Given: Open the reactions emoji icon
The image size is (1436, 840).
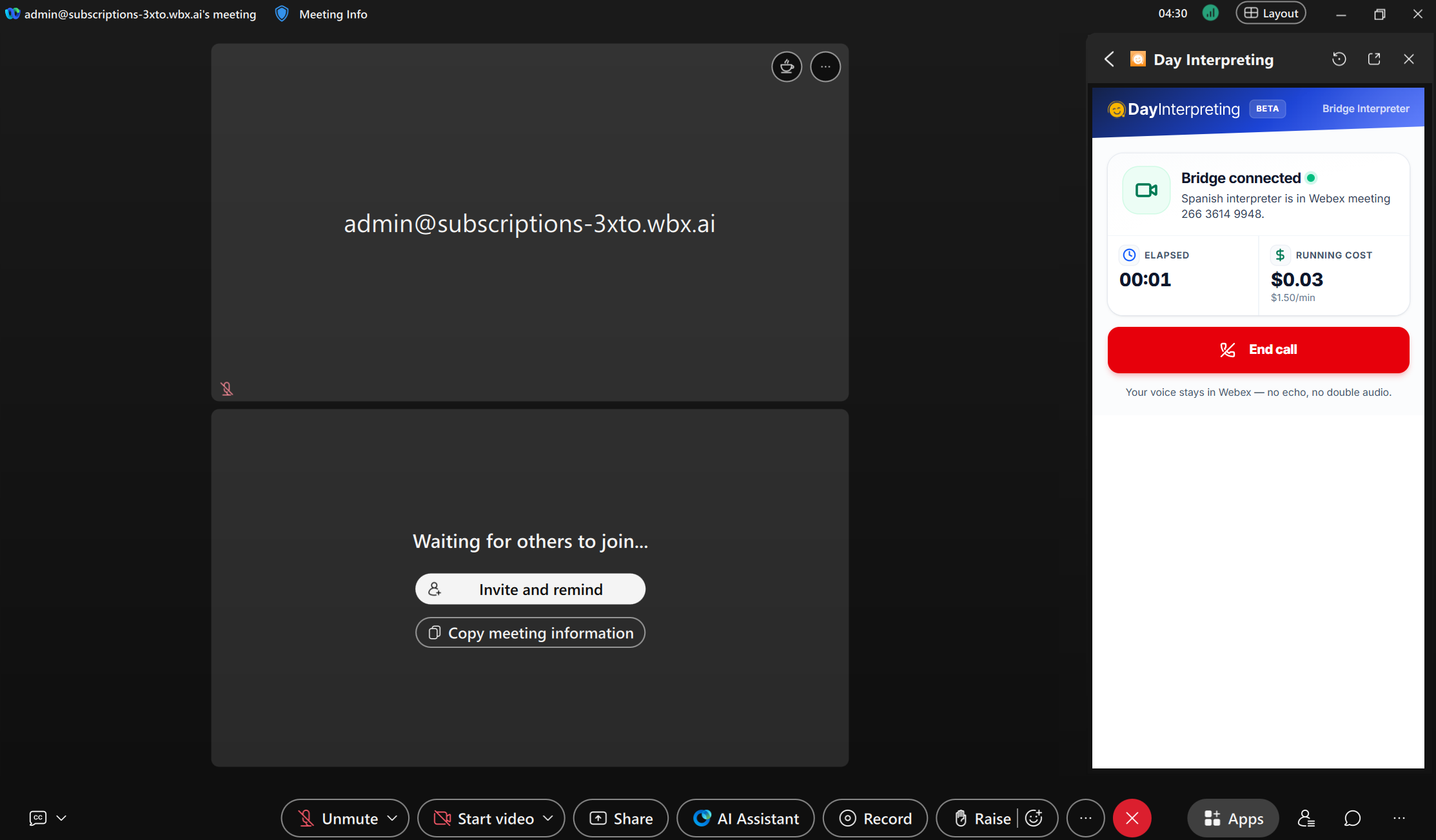Looking at the screenshot, I should 1034,819.
